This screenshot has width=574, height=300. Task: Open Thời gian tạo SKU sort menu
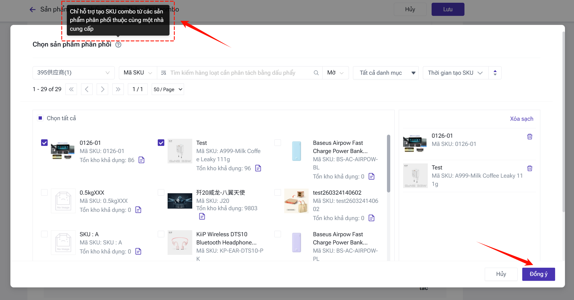click(x=455, y=73)
